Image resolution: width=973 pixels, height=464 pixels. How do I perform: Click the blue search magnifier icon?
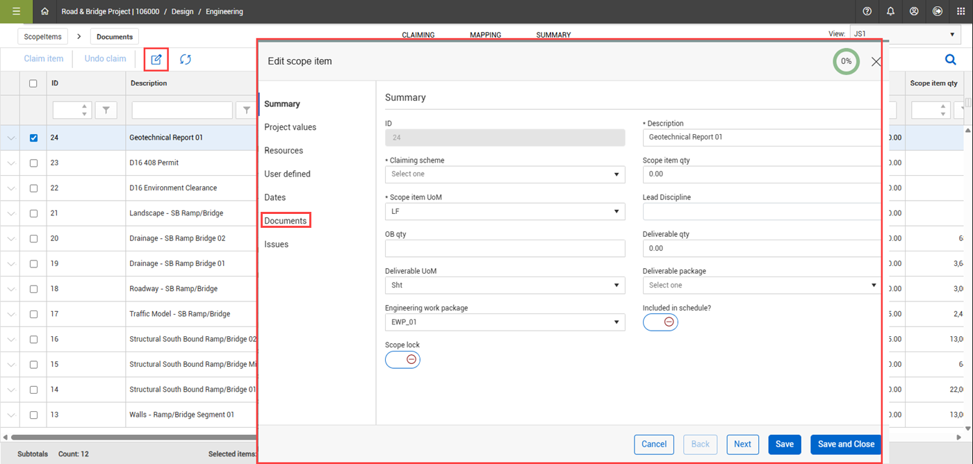[950, 60]
